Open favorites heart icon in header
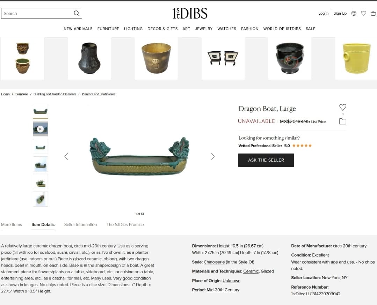The height and width of the screenshot is (305, 377). pyautogui.click(x=363, y=13)
